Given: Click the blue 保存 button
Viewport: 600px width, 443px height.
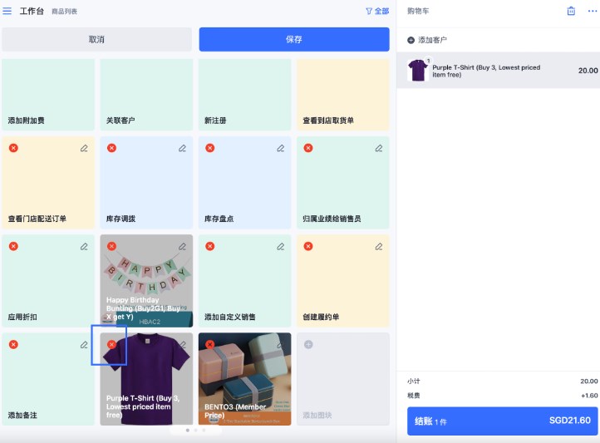Looking at the screenshot, I should 293,40.
